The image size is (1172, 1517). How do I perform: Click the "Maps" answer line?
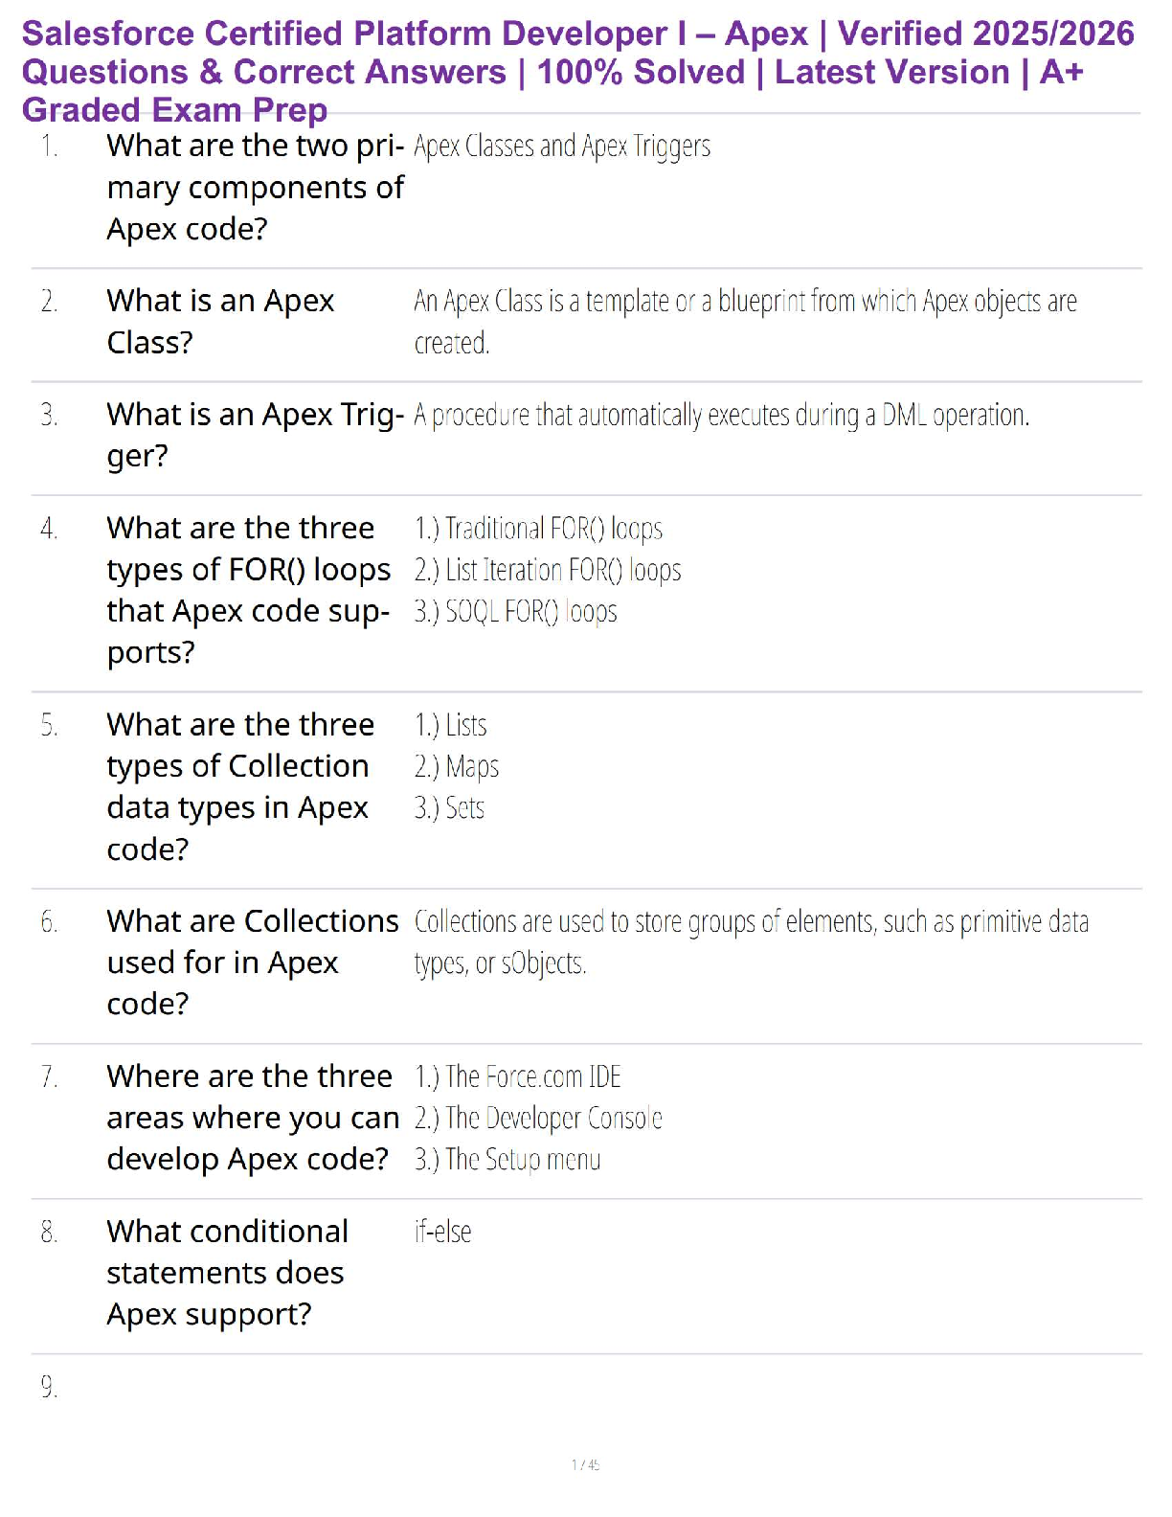point(457,767)
